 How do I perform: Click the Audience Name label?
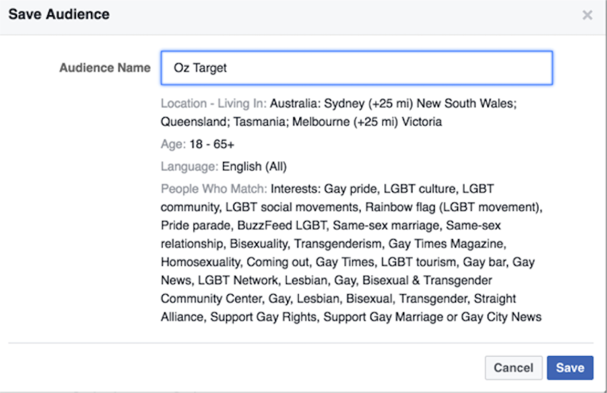105,68
